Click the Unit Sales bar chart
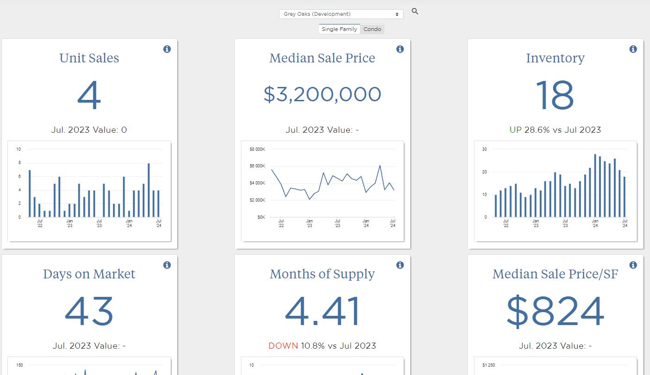 [89, 191]
